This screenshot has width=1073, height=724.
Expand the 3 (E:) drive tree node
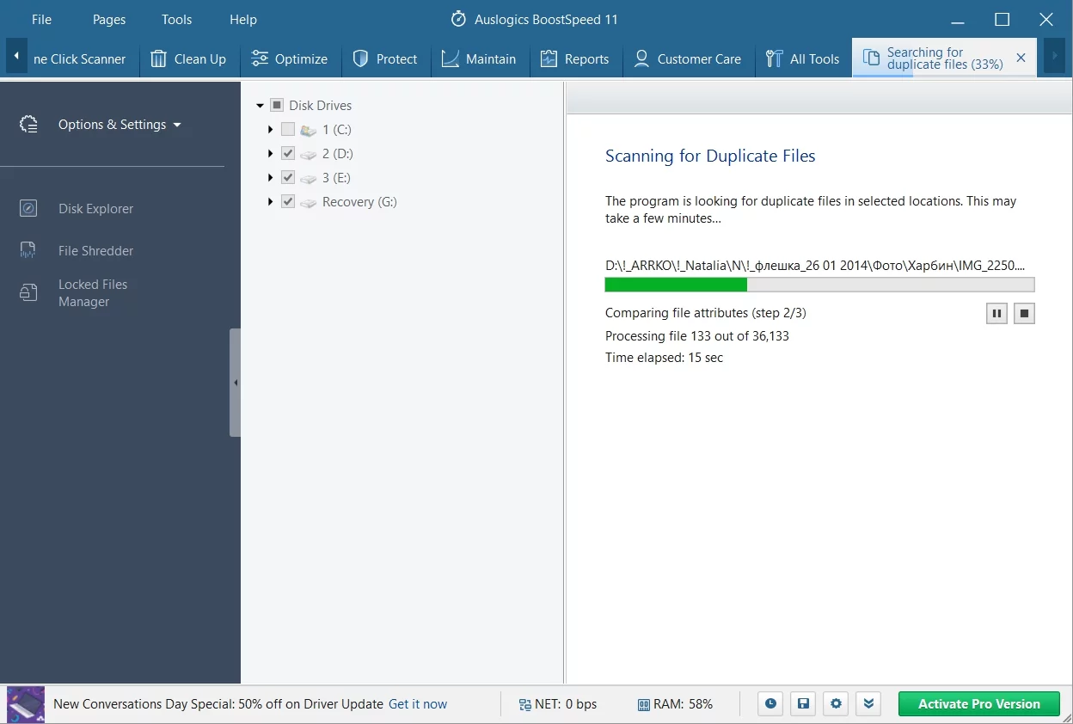[x=270, y=178]
